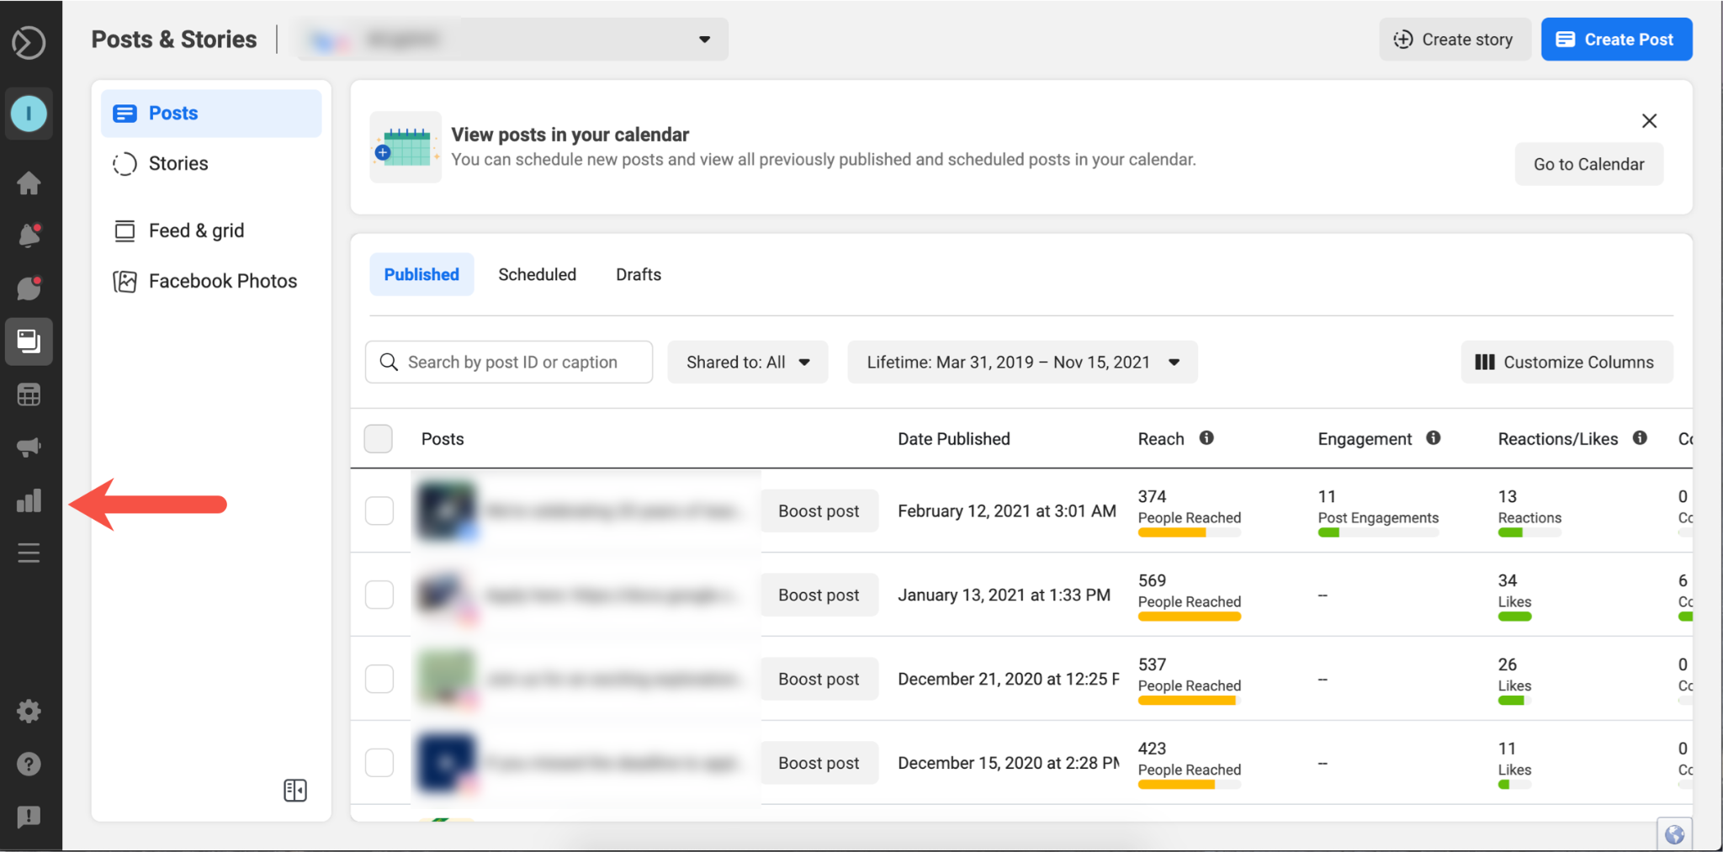Open the Lifetime date range dropdown

(x=1022, y=362)
